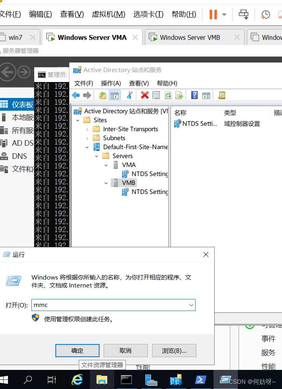The width and height of the screenshot is (282, 389).
Task: Collapse the Default-First-Site-Name node
Action: (87, 147)
